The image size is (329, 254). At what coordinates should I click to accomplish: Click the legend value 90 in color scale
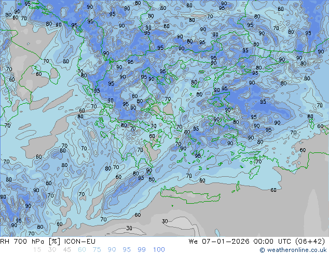tap(112, 250)
